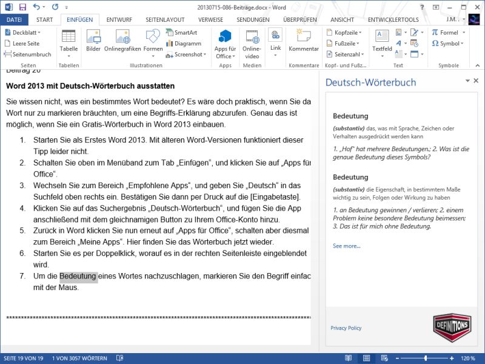This screenshot has height=364, width=485.
Task: Collapse the ribbon with the chevron
Action: tap(478, 66)
